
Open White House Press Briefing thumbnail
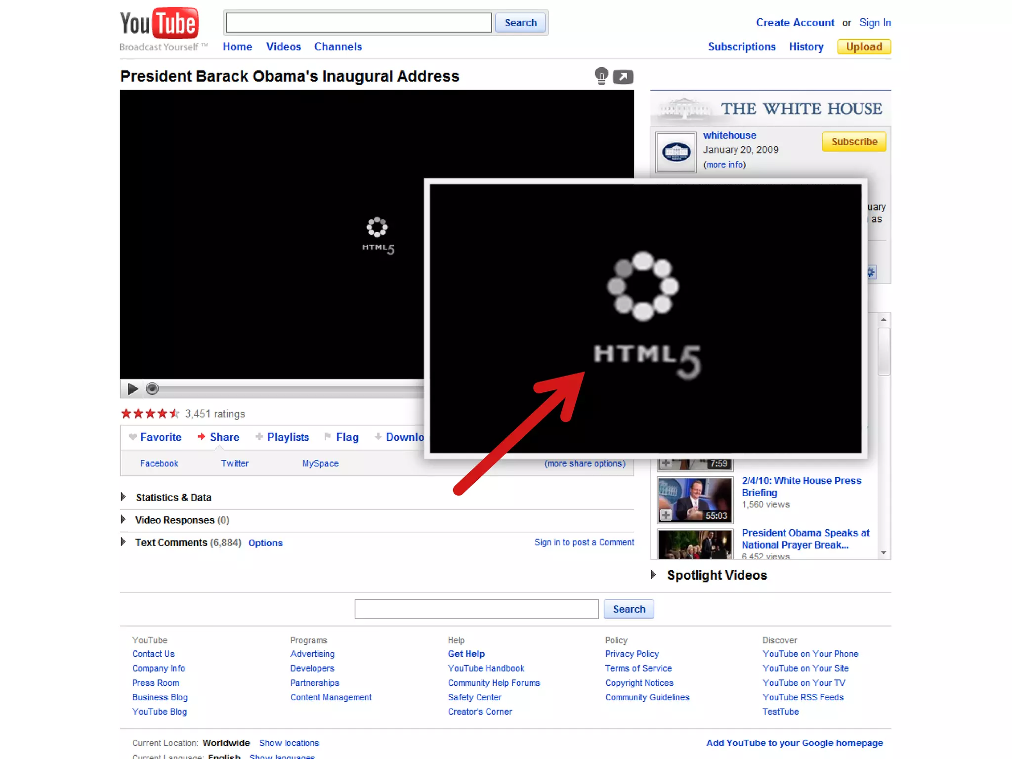(x=695, y=500)
